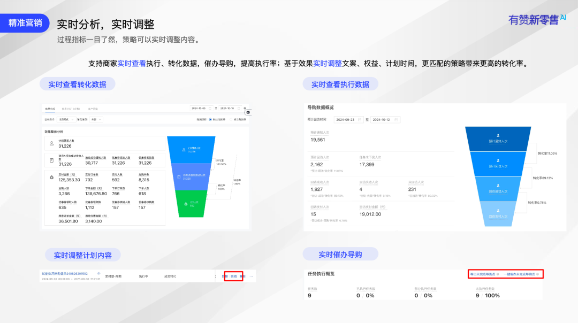This screenshot has height=323, width=578.
Task: Switch to the first 效果分析 tab
Action: pyautogui.click(x=50, y=109)
